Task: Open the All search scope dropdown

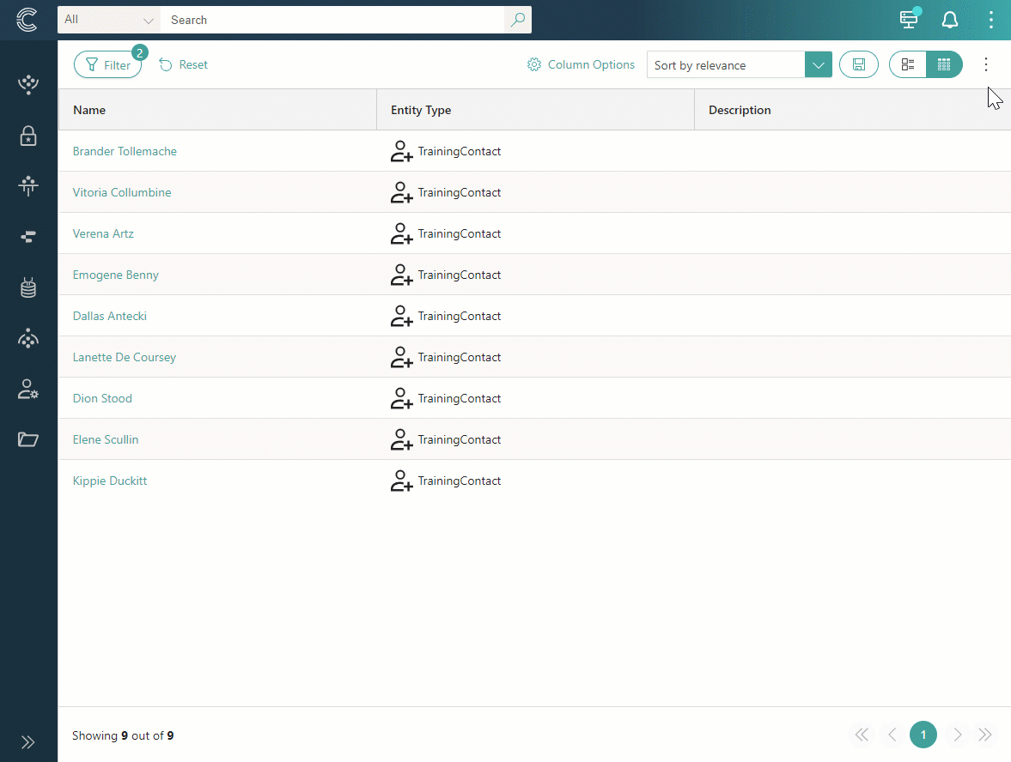Action: pos(109,20)
